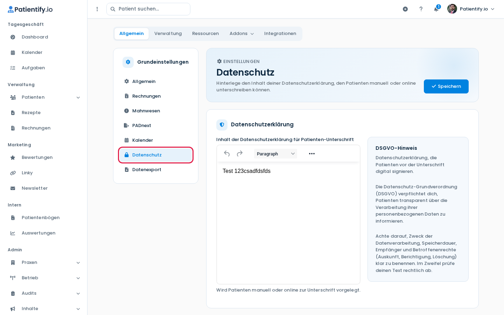Click the Patientenbögen file icon

(13, 218)
